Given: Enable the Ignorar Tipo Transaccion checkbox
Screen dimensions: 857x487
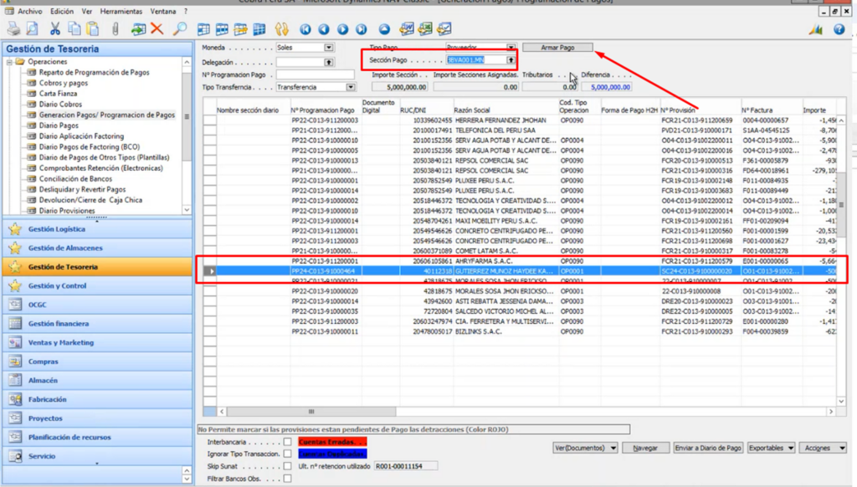Looking at the screenshot, I should (x=288, y=454).
